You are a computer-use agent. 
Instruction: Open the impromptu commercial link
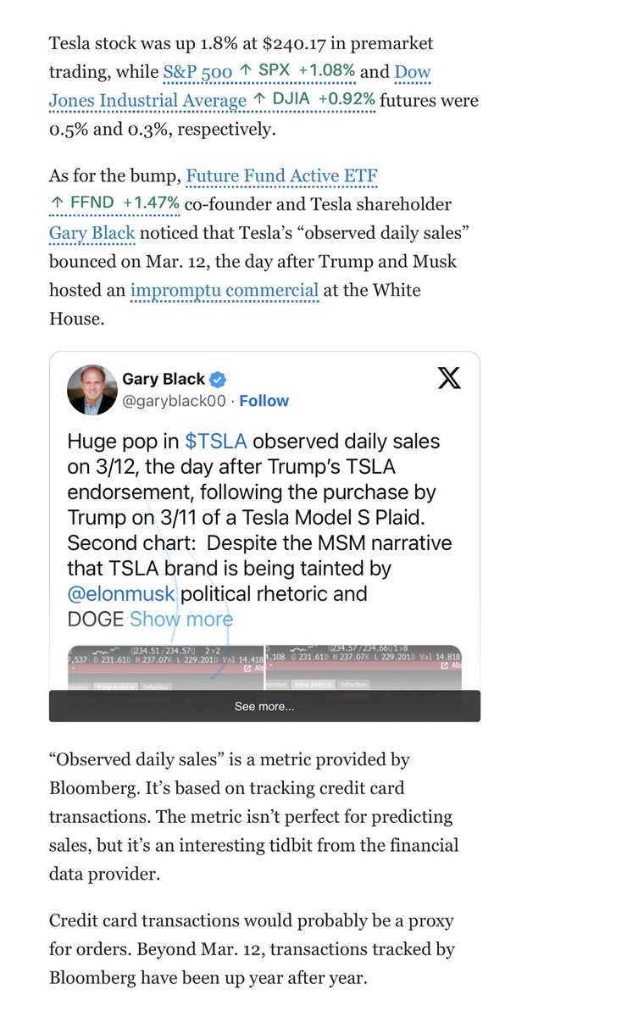225,290
